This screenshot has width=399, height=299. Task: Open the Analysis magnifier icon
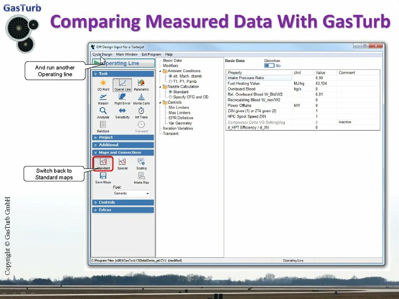pos(103,113)
